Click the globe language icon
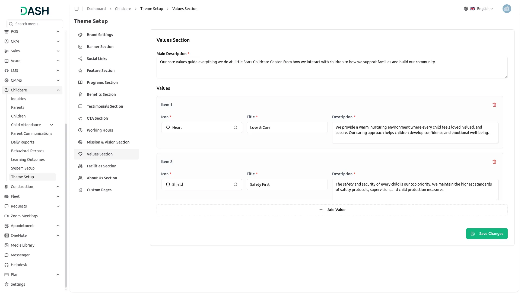This screenshot has height=293, width=521. (466, 9)
